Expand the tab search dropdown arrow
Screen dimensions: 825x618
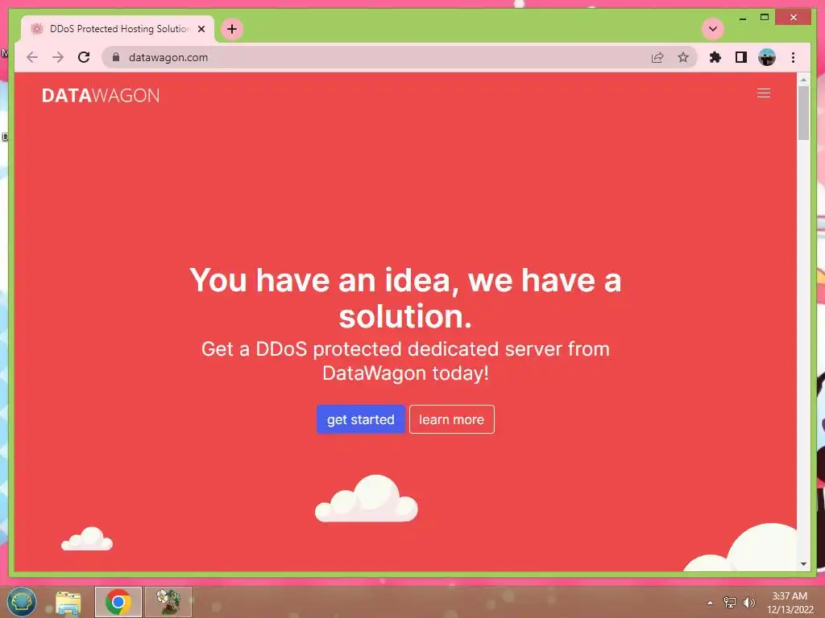(713, 29)
